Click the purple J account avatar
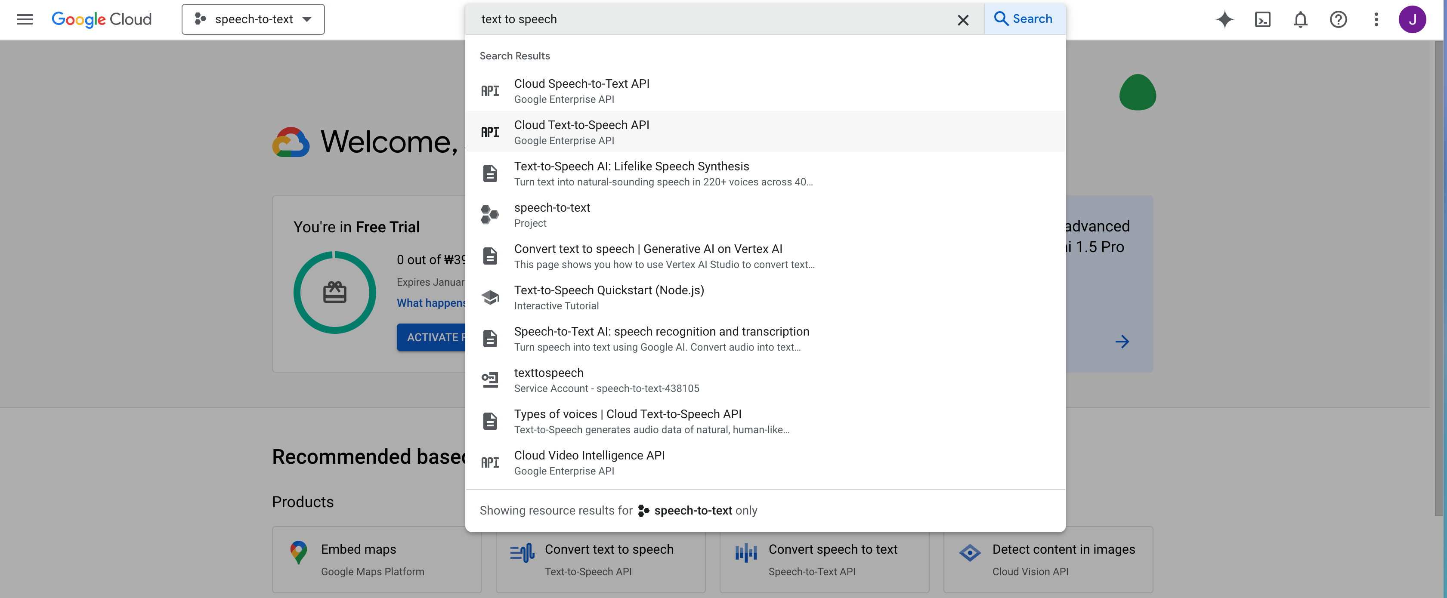This screenshot has height=598, width=1447. (x=1412, y=20)
